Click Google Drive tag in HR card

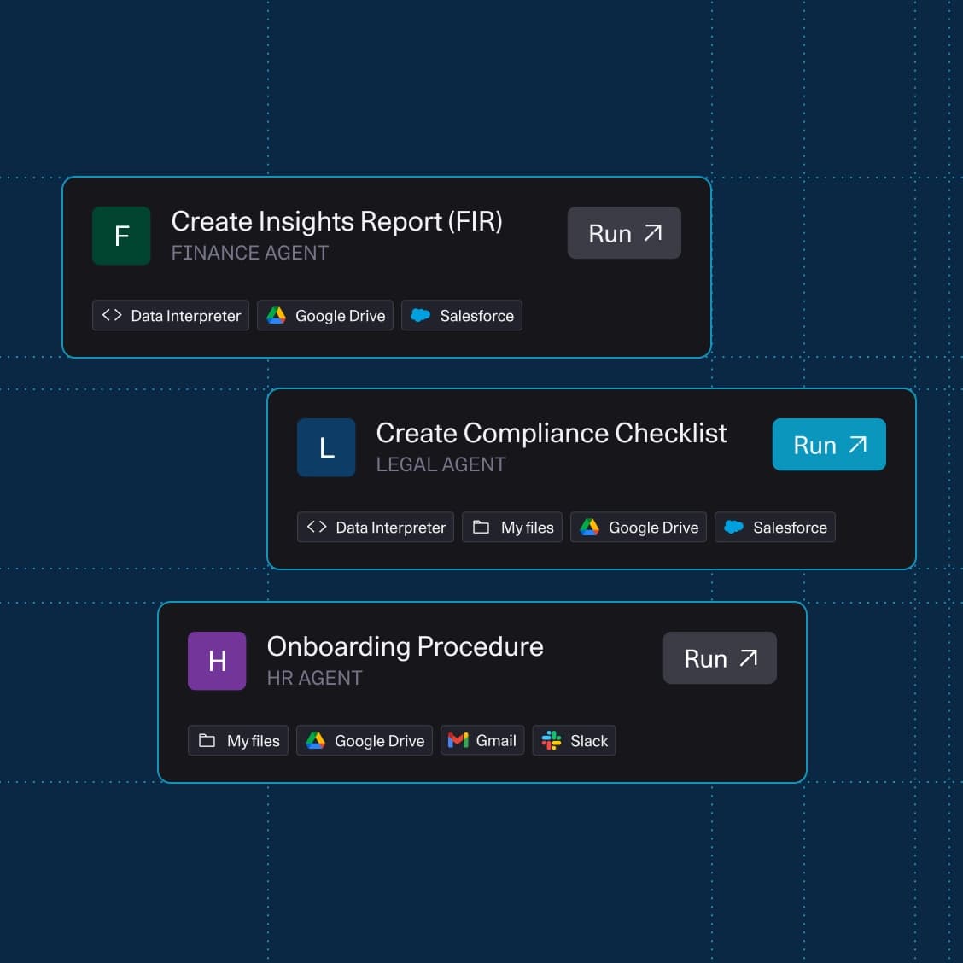tap(365, 741)
